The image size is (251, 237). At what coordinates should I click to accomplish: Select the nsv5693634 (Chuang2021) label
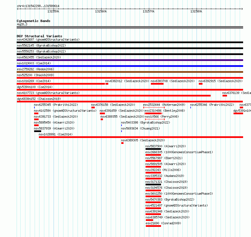pos(140,128)
